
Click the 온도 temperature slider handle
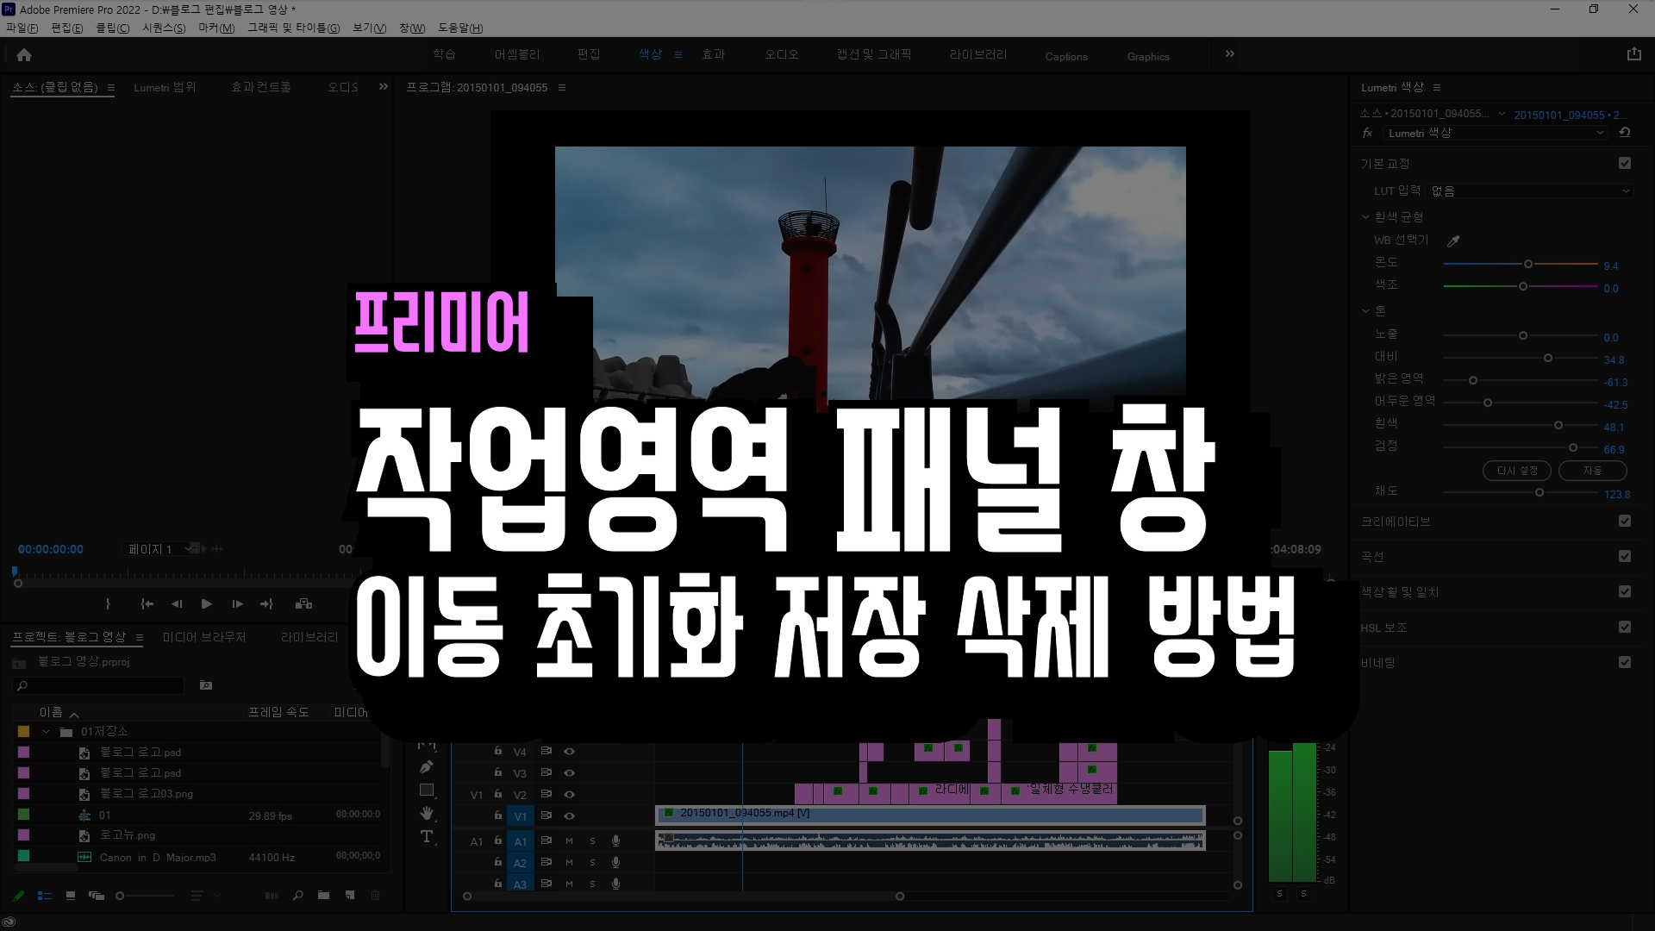(x=1528, y=264)
